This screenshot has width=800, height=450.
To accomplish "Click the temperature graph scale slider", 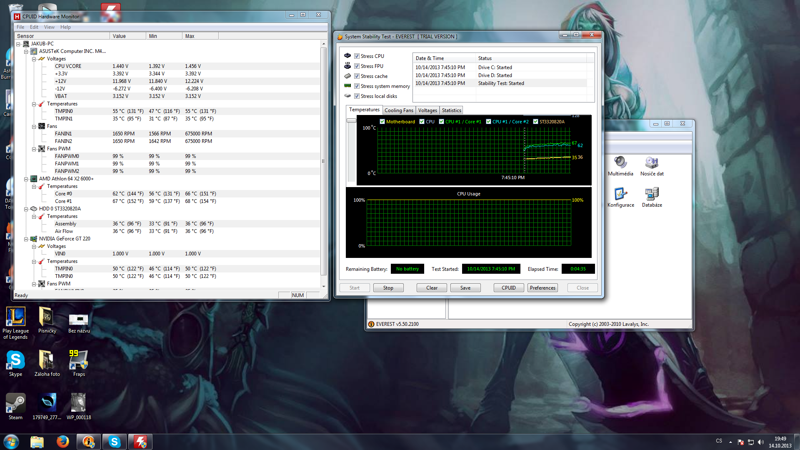I will (x=351, y=120).
